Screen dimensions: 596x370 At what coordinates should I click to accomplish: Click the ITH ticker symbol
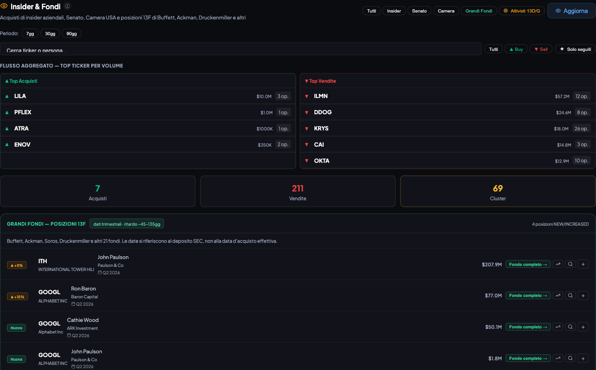coord(43,261)
